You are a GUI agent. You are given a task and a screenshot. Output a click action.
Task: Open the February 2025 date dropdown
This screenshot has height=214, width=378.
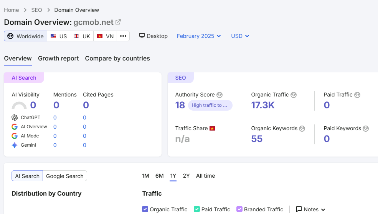click(x=199, y=36)
